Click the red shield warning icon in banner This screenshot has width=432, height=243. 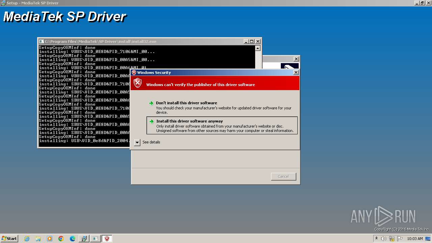click(138, 83)
